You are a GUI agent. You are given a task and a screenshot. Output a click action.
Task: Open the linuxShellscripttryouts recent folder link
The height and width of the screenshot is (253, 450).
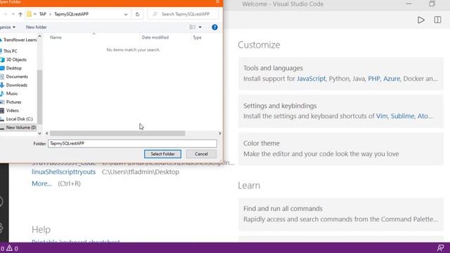[x=63, y=171]
